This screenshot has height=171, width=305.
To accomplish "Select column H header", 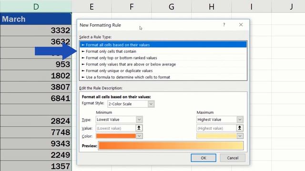I will (212, 7).
